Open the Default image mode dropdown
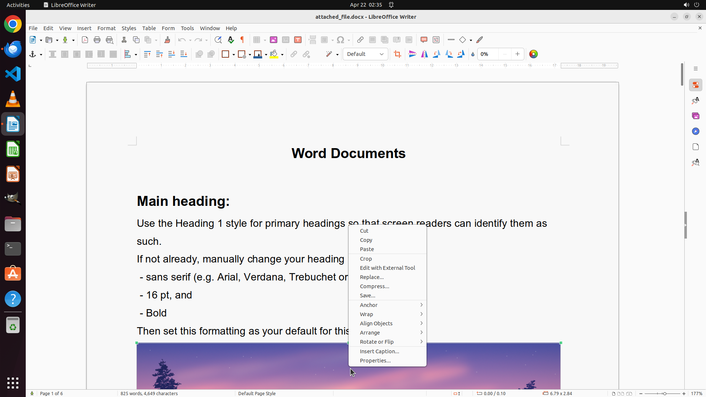706x397 pixels. click(365, 54)
